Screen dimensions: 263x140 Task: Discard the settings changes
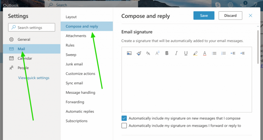click(x=230, y=16)
